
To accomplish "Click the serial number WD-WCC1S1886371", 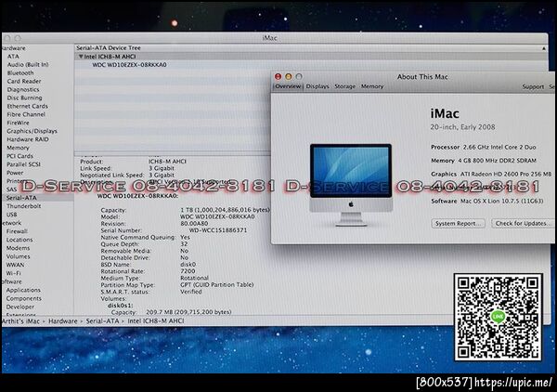I will coord(218,230).
